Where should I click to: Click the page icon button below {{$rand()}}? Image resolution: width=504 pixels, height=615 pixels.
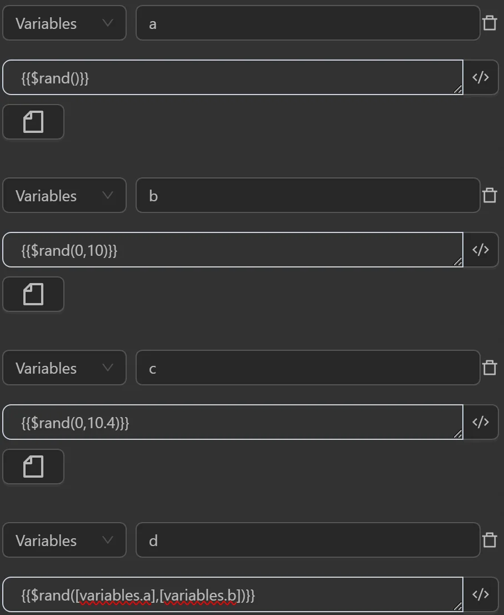coord(33,122)
